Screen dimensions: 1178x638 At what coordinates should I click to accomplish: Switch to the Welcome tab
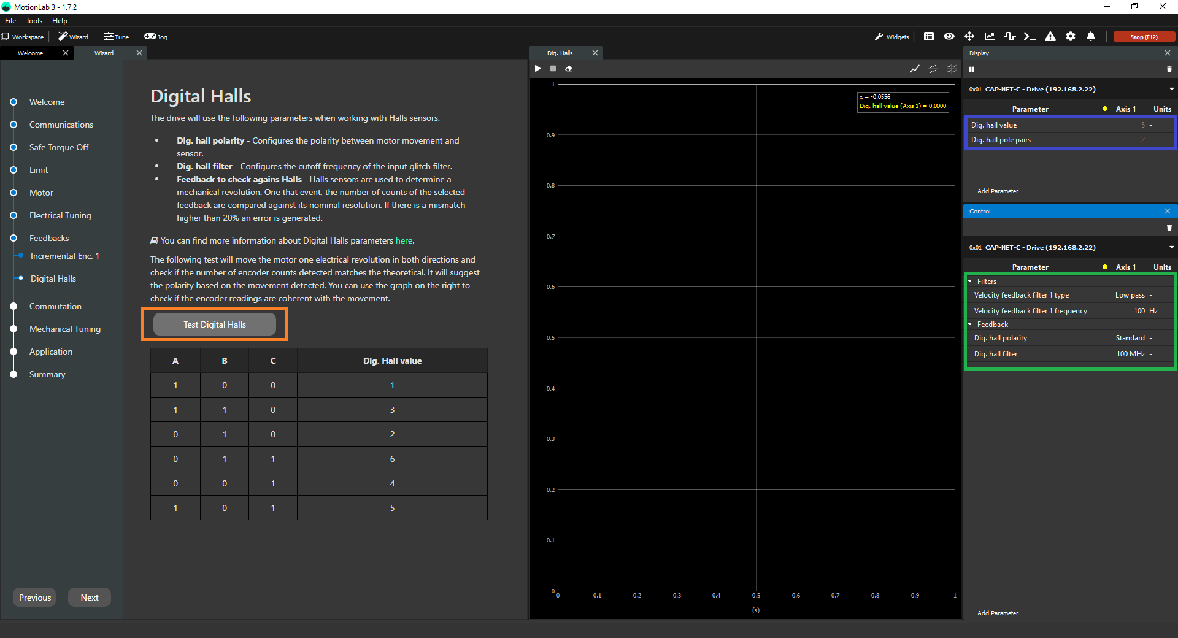31,53
